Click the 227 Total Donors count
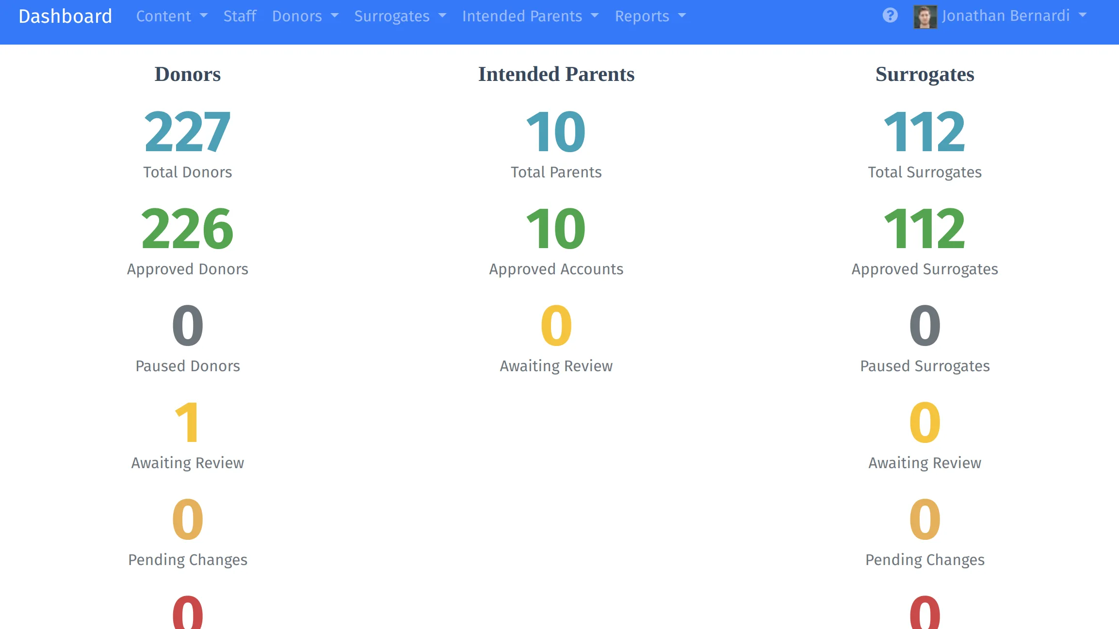1119x629 pixels. pos(187,131)
